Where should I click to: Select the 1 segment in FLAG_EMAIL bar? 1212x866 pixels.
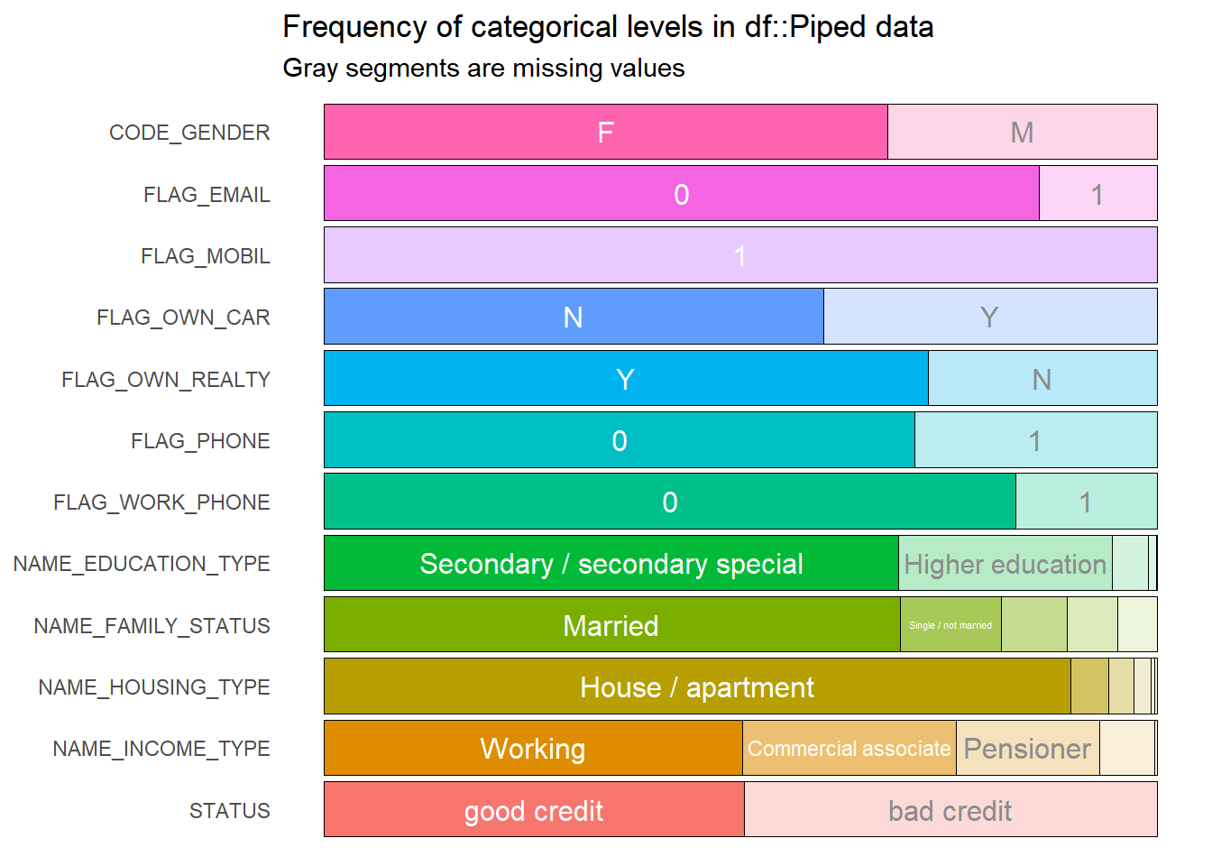coord(1097,194)
